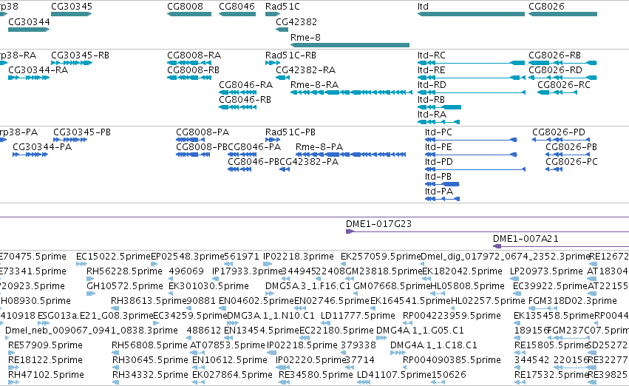This screenshot has height=386, width=629.
Task: Select the CG30344 gene bar
Action: click(29, 30)
